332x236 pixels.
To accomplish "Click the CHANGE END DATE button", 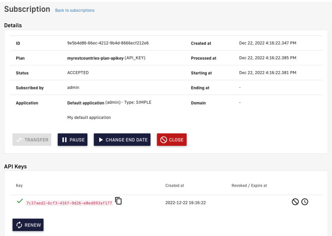I will point(122,140).
